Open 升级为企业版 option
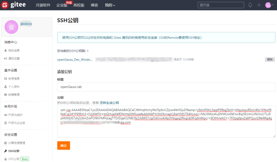The image size is (277, 162). click(x=17, y=123)
